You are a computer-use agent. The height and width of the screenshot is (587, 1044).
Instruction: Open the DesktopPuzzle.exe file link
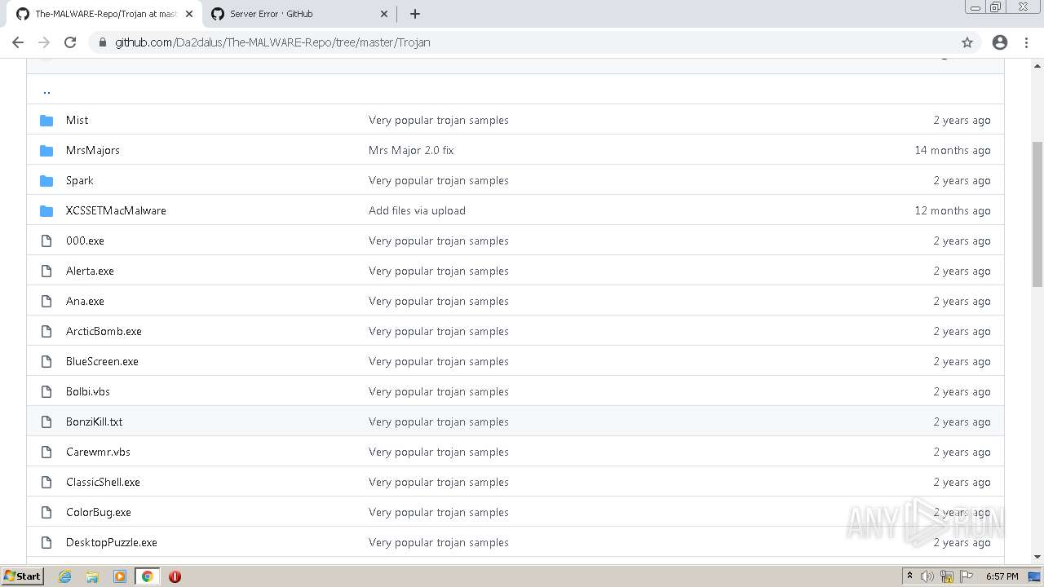112,542
